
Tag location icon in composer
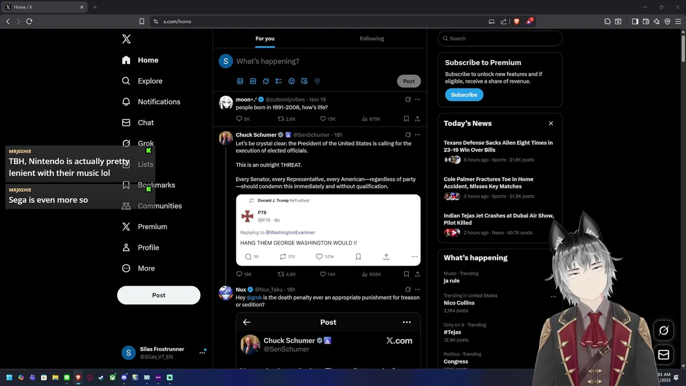317,81
